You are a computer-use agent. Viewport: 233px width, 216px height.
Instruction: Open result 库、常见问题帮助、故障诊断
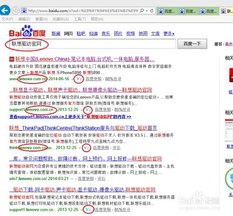(x=86, y=159)
